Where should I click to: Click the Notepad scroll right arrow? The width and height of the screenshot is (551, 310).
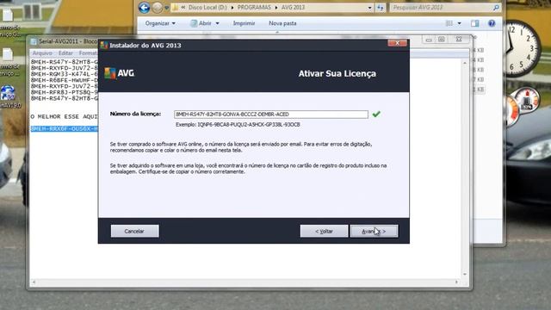point(456,282)
